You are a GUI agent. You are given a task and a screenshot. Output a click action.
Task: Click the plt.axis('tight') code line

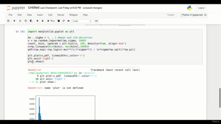tap(40, 59)
